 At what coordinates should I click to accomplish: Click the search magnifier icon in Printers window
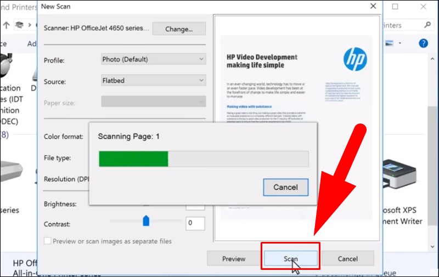(x=427, y=25)
